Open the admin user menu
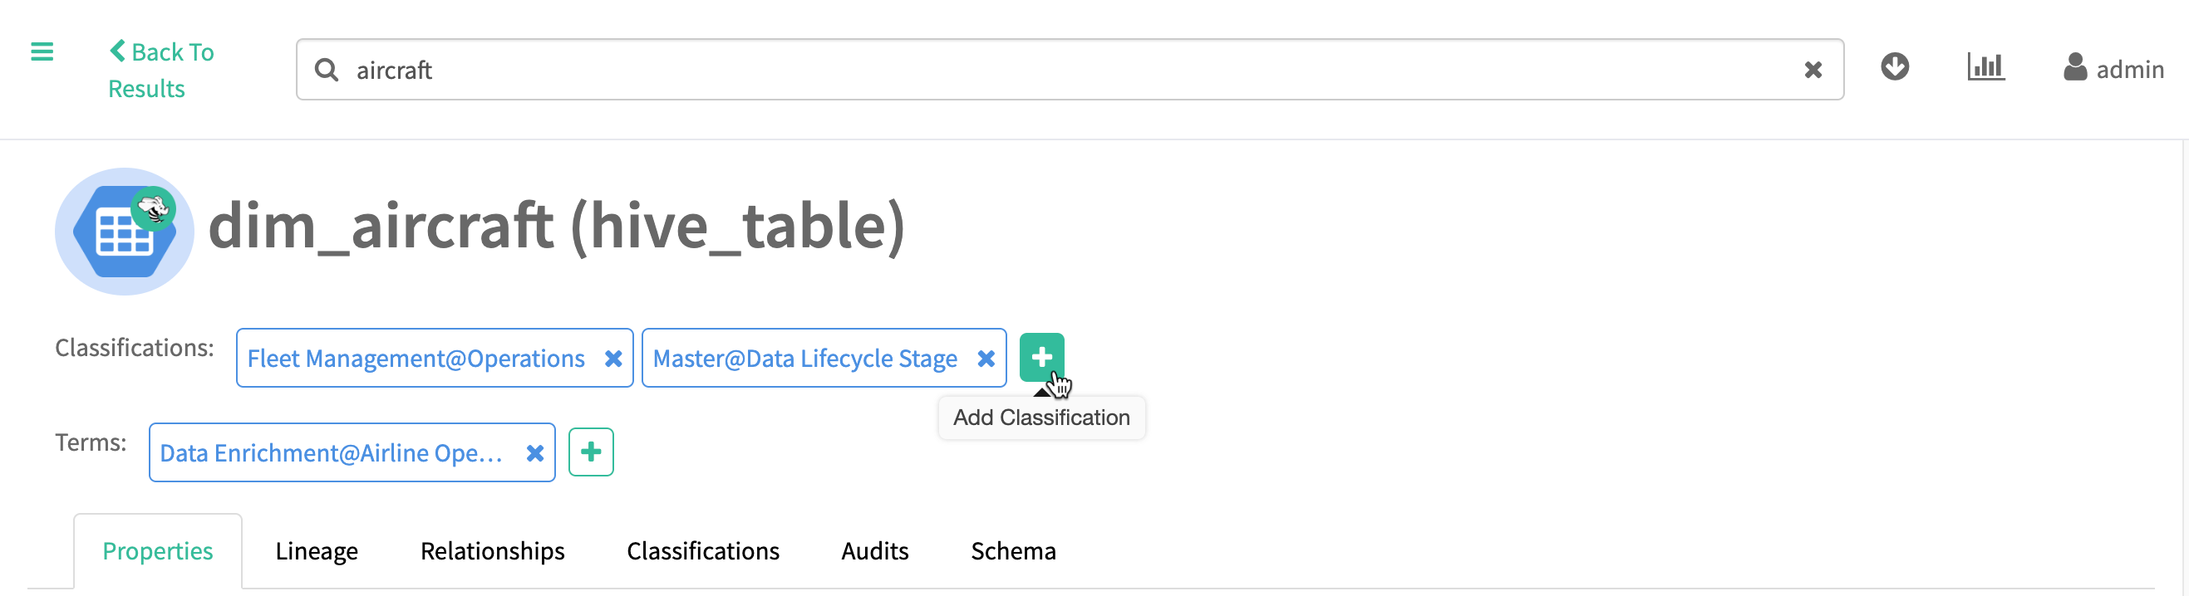2189x596 pixels. tap(2113, 69)
